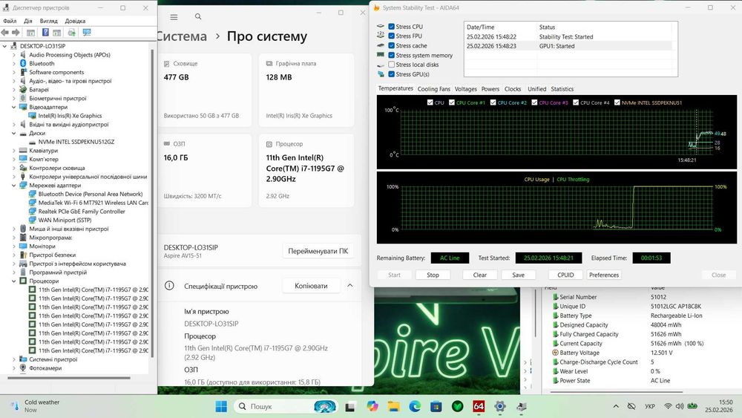Toggle Stress system memory checkbox
The image size is (742, 418).
pyautogui.click(x=391, y=55)
